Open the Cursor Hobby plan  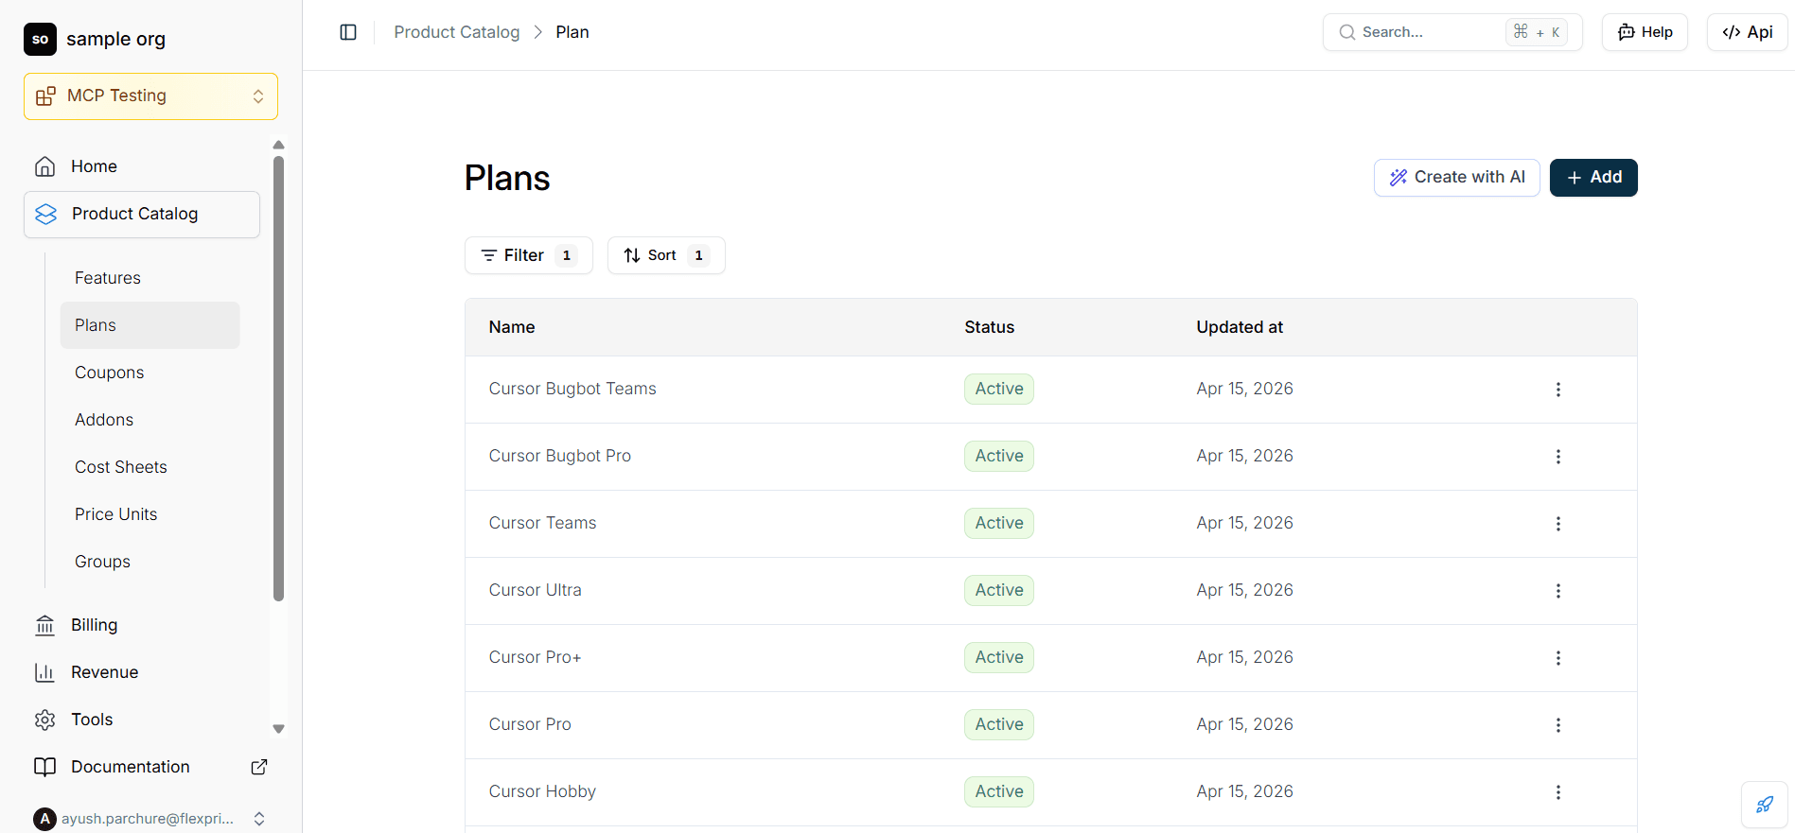tap(542, 791)
